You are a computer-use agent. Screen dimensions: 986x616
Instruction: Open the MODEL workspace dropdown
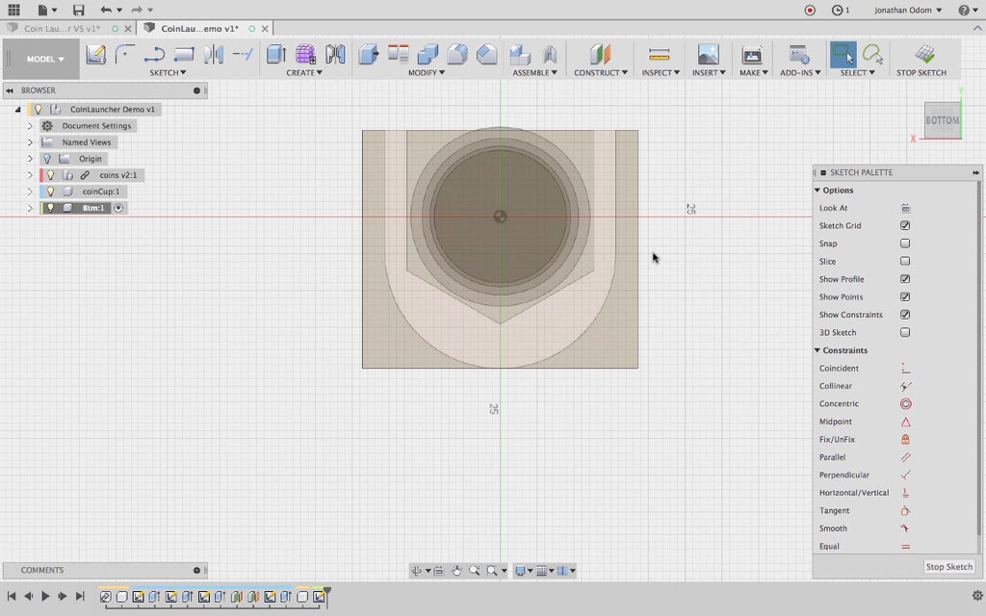(45, 59)
